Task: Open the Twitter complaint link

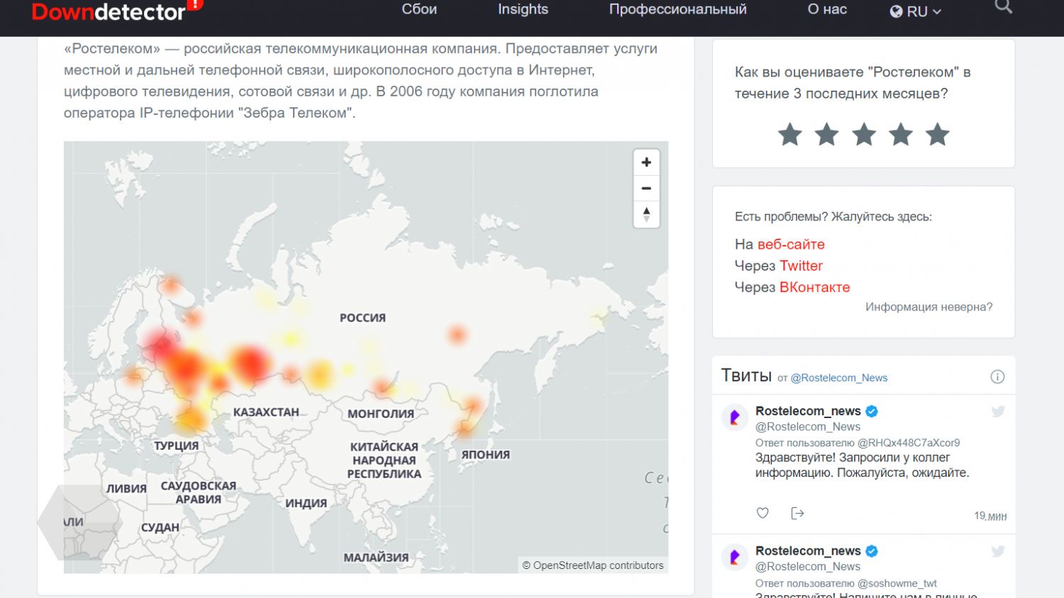Action: (801, 266)
